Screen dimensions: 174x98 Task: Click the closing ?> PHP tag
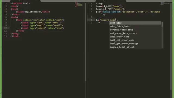99,23
